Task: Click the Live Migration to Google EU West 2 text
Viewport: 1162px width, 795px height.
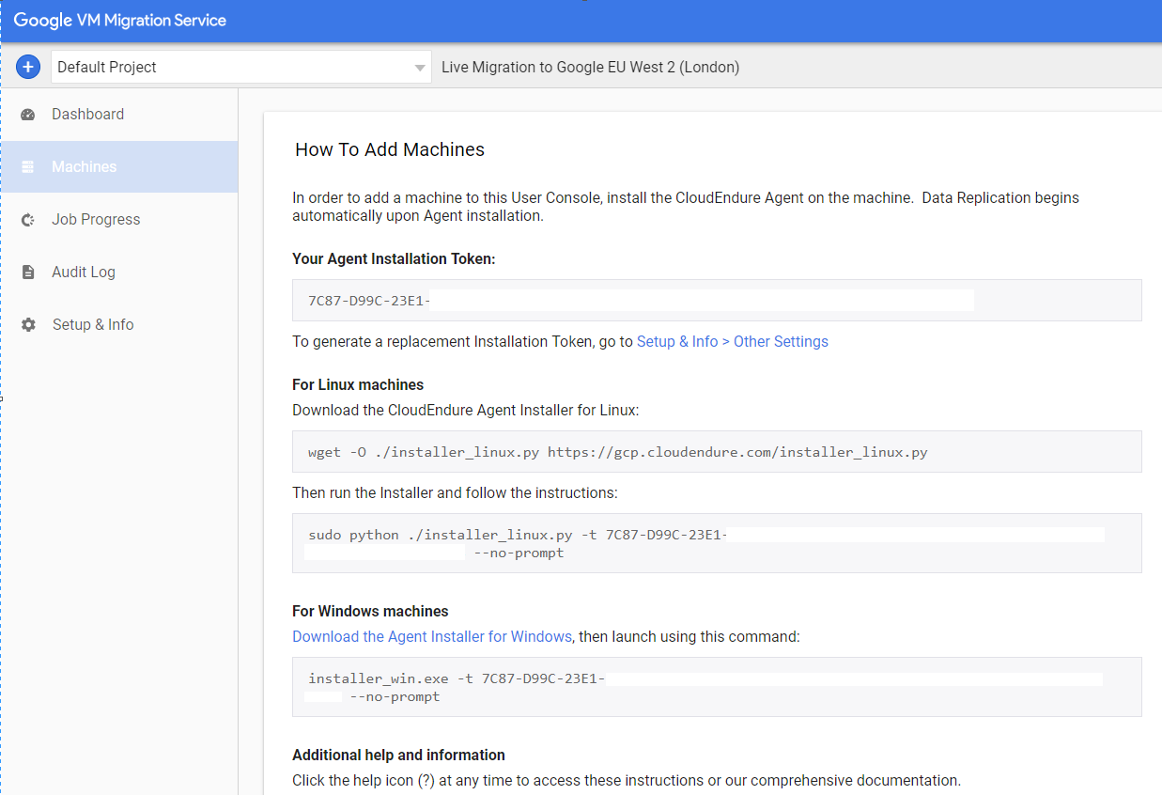Action: tap(591, 68)
